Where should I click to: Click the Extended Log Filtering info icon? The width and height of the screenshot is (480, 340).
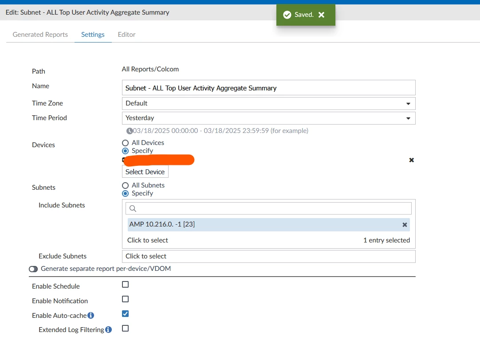click(x=108, y=330)
